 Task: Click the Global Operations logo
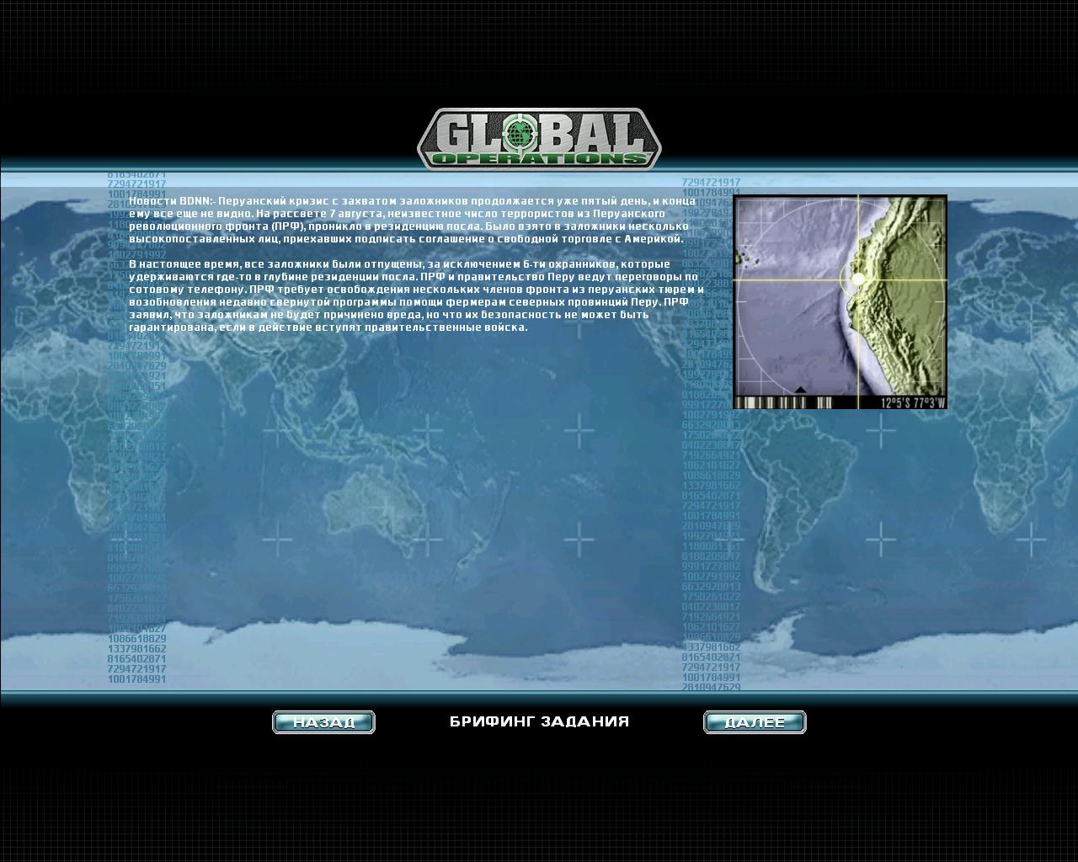point(539,139)
